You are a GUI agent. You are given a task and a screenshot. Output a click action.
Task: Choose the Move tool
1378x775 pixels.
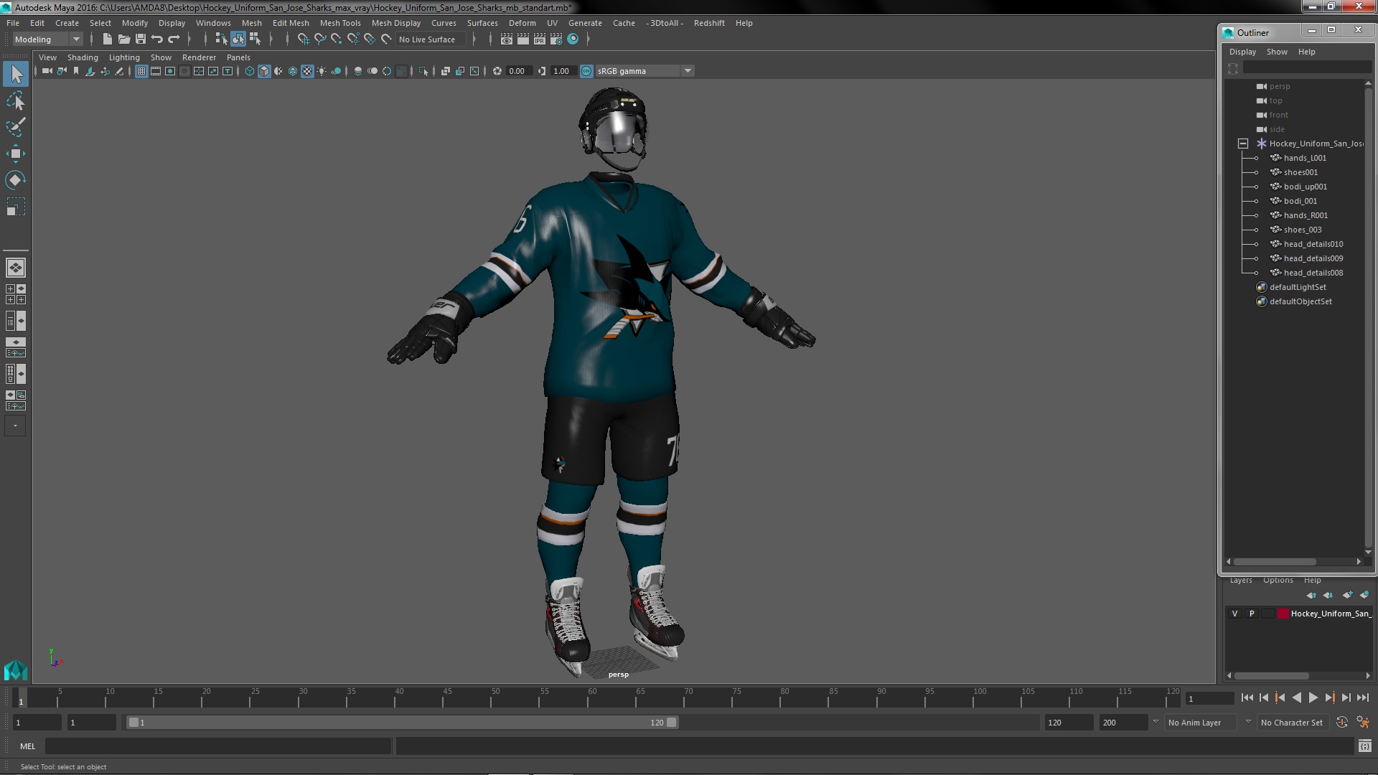click(16, 154)
